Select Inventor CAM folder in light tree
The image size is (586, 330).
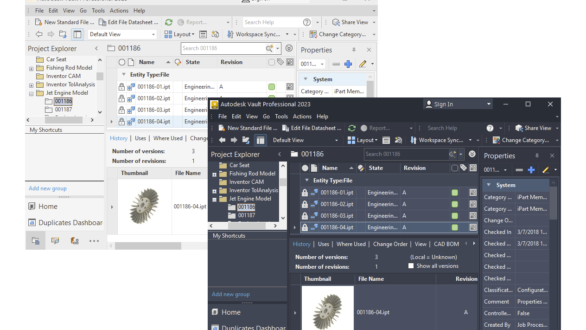(64, 76)
